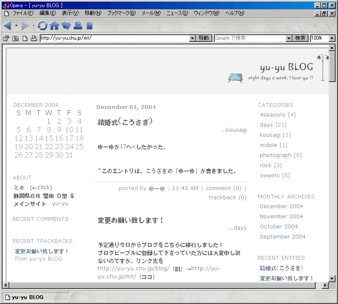Open the メール(M) menu
The width and height of the screenshot is (338, 304).
click(x=151, y=14)
